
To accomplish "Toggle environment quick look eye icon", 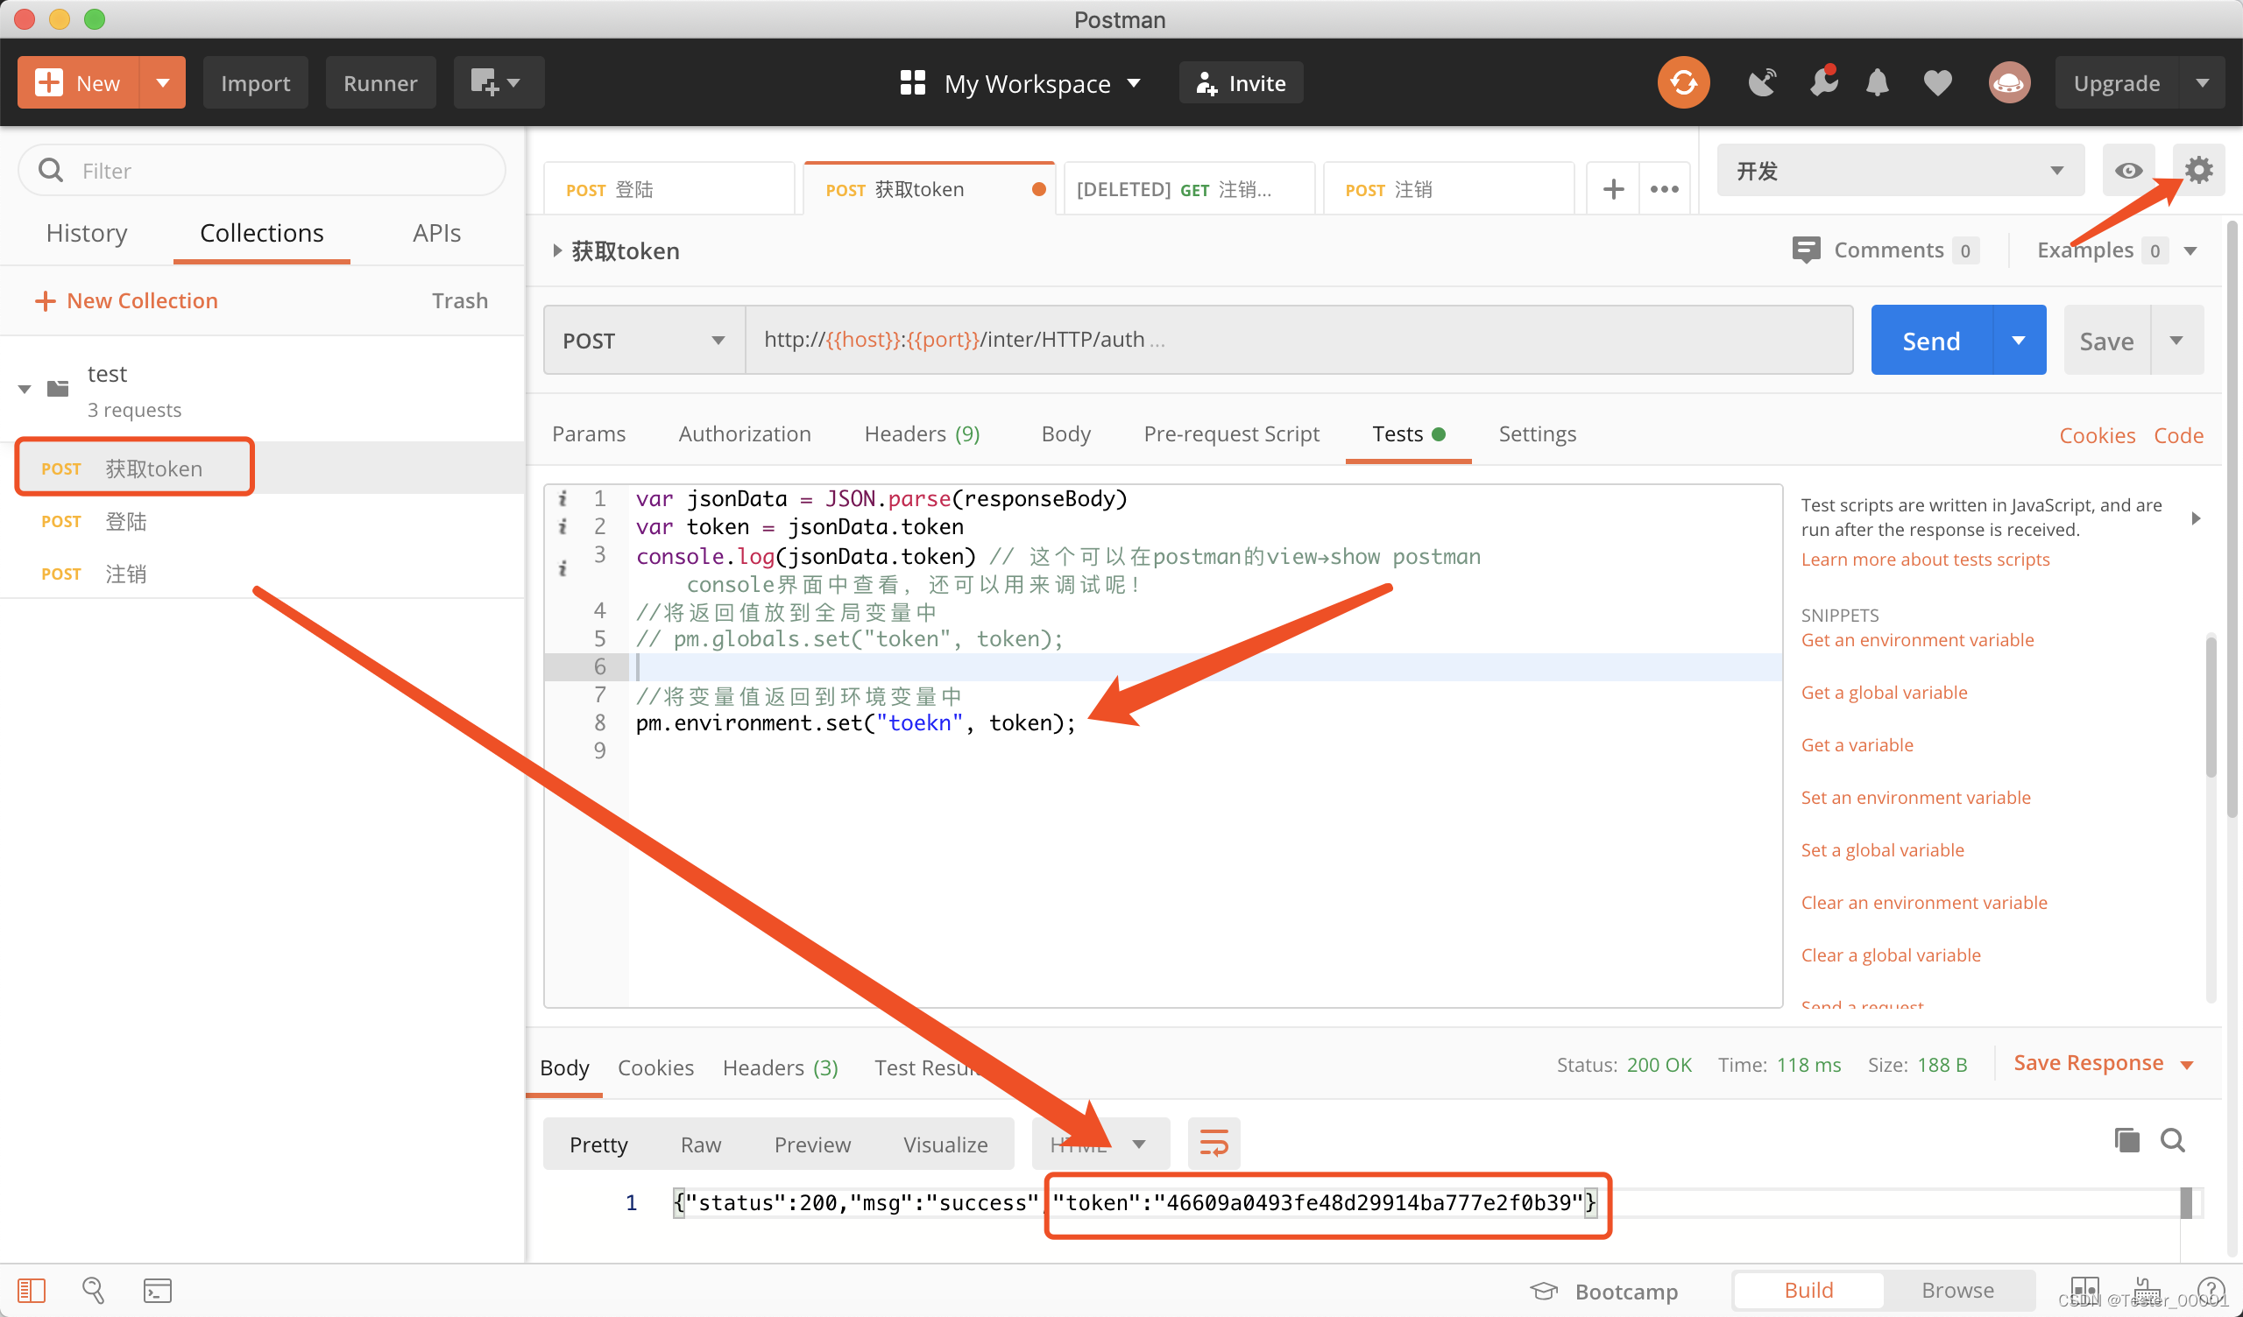I will (2128, 170).
